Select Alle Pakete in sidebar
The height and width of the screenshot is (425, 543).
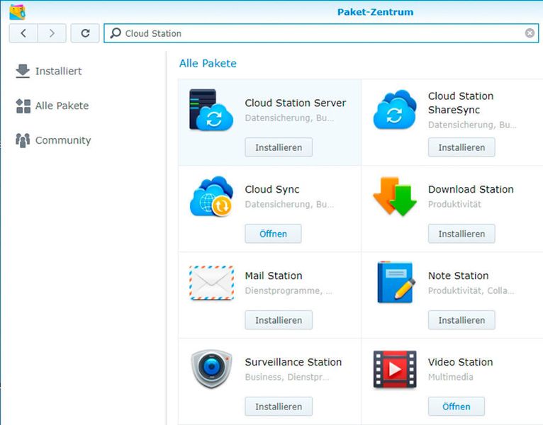[x=52, y=106]
